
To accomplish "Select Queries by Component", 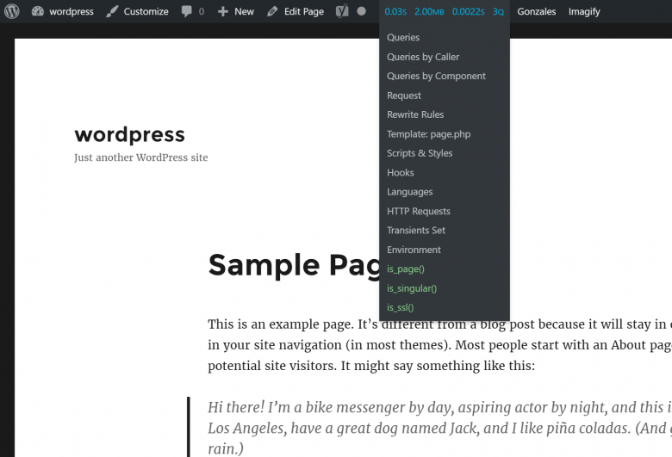I will point(436,76).
